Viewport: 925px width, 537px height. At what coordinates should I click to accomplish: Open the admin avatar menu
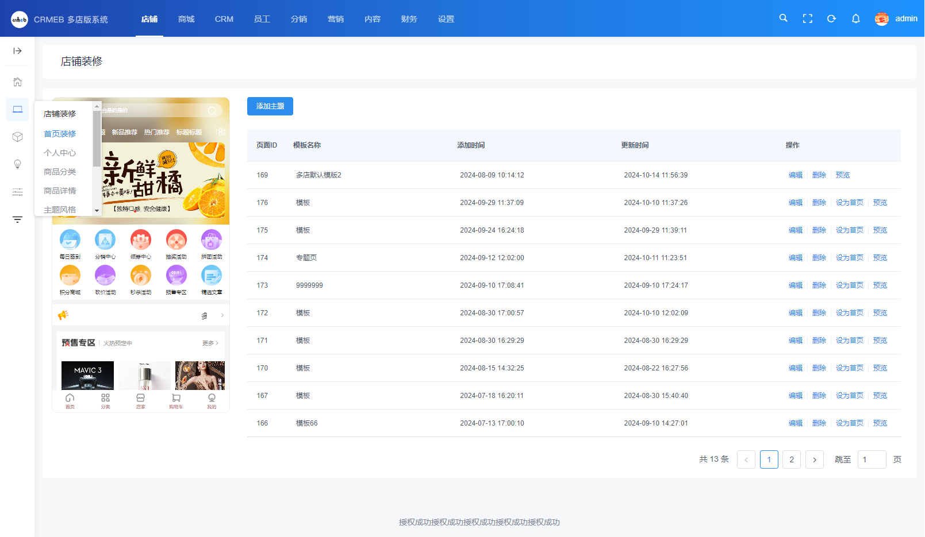coord(896,18)
